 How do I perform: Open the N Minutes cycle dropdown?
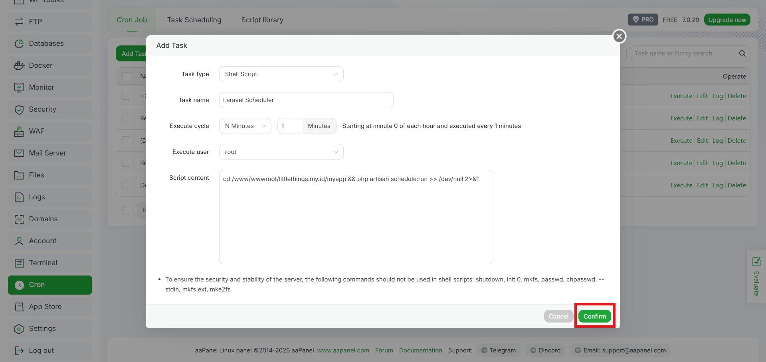(x=245, y=126)
